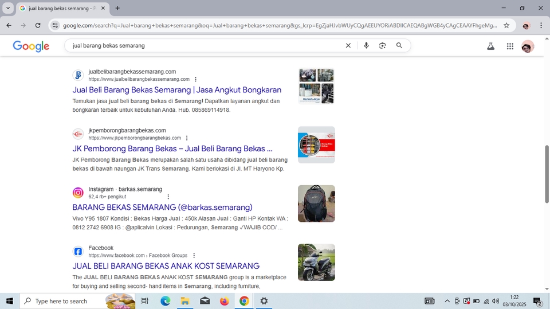Screen dimensions: 550x309
Task: Open File Explorer from taskbar
Action: (x=185, y=301)
